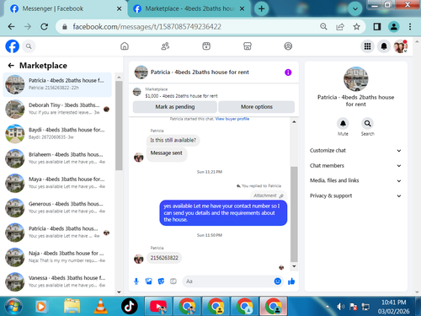Expand Chat members section
This screenshot has height=316, width=421.
point(355,166)
